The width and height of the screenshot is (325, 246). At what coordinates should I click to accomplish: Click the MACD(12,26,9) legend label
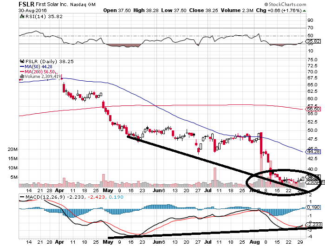point(45,197)
